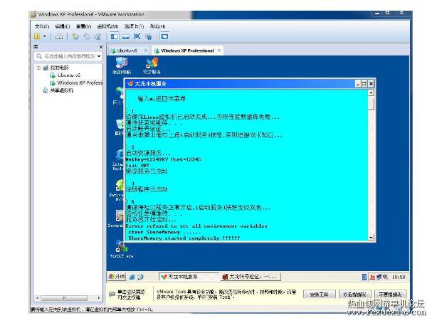The height and width of the screenshot is (323, 432).
Task: Maximize the 天龙本机服务 console window
Action: click(x=364, y=83)
